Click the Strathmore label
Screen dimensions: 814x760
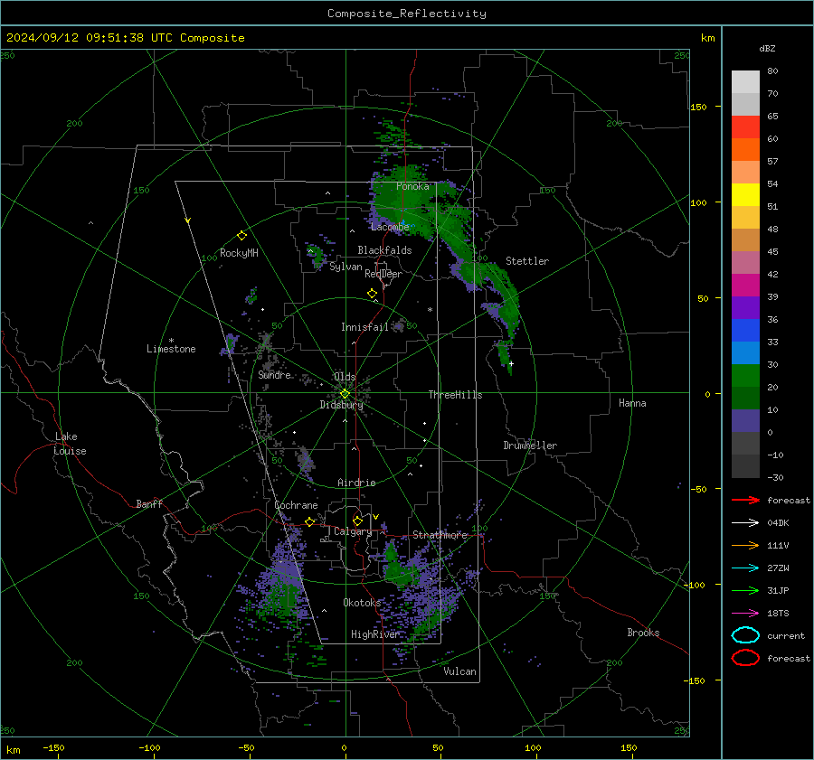[440, 535]
